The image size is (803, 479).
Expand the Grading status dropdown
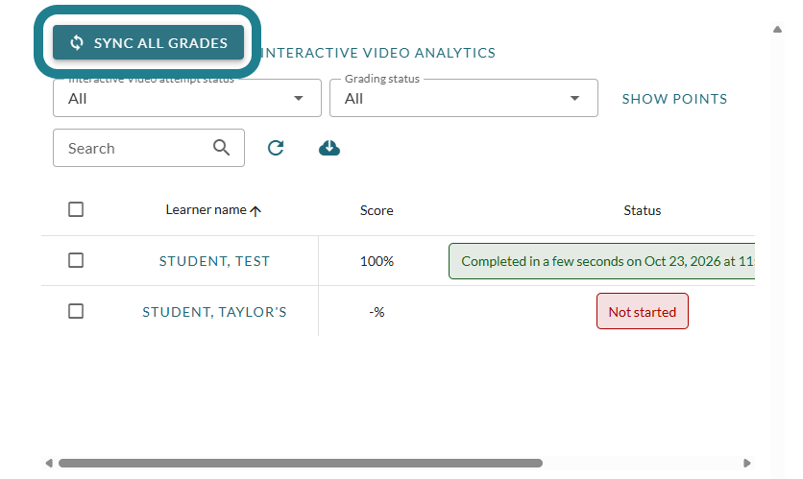[x=464, y=98]
